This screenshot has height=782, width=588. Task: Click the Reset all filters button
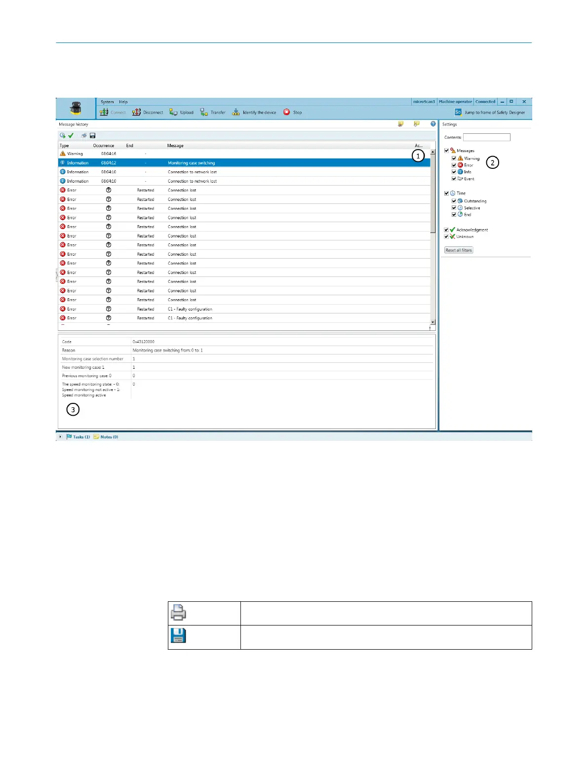click(x=459, y=250)
